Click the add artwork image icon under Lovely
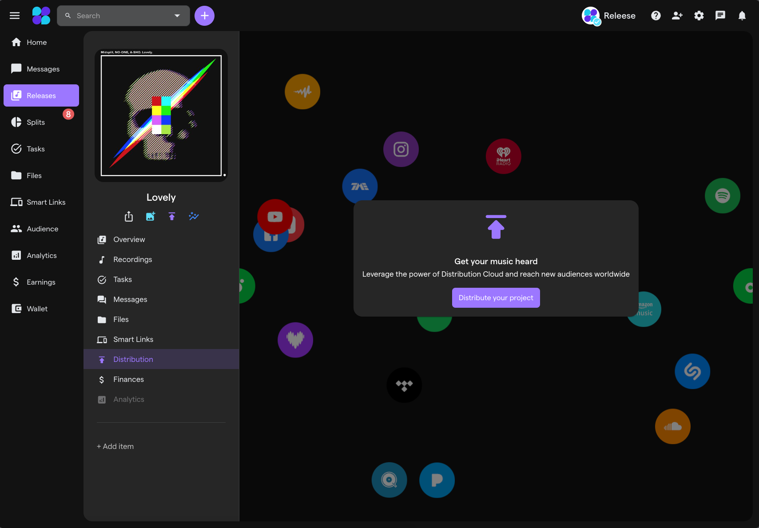 click(151, 216)
